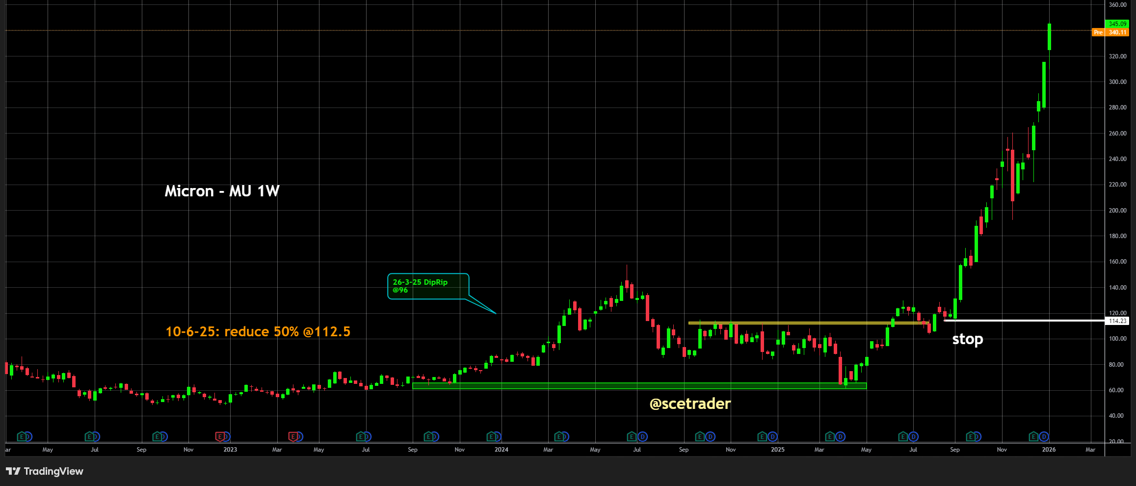Click the red earnings marker near March 2023
This screenshot has width=1136, height=486.
[293, 436]
